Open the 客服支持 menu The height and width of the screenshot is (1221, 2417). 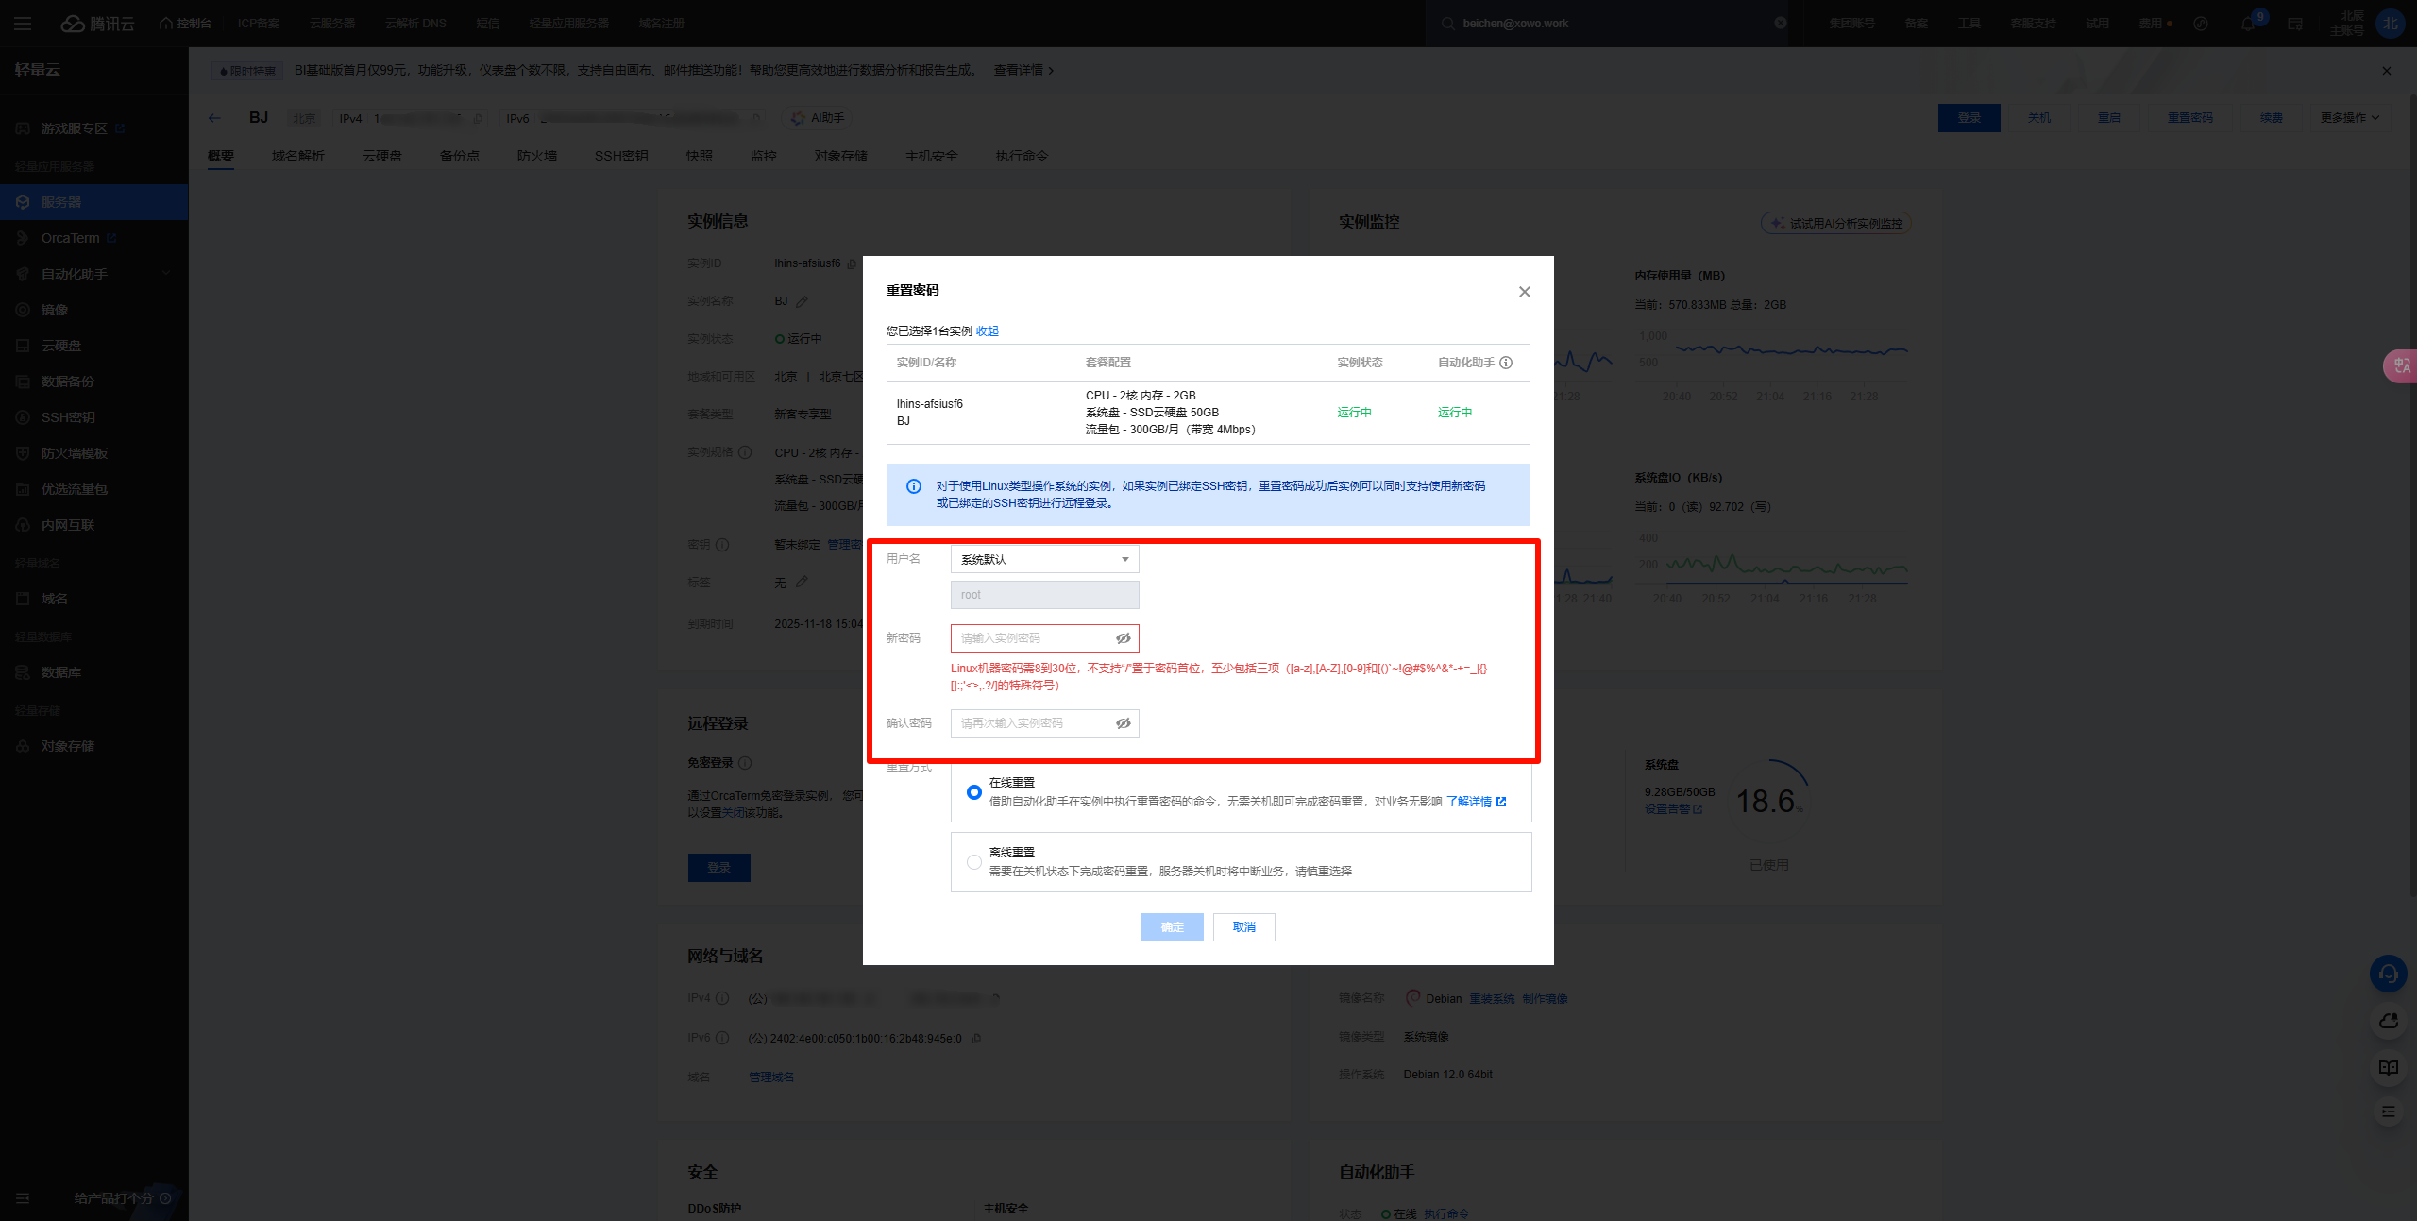[2034, 24]
